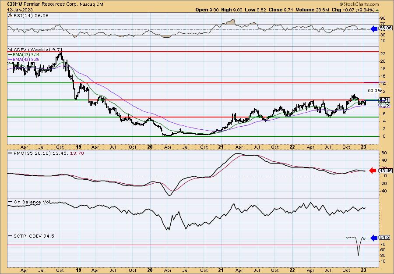Click the Open 9.00 reading in header

tap(208, 10)
